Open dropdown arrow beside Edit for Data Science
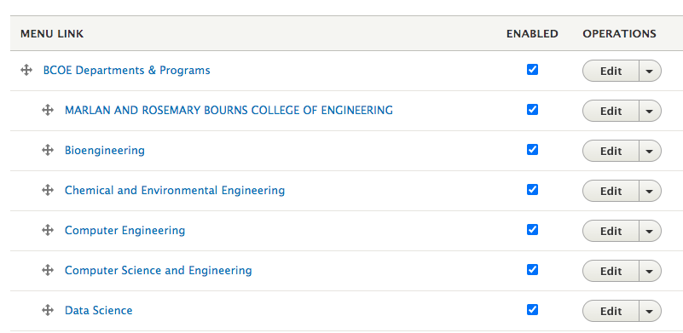This screenshot has width=683, height=333. point(650,311)
